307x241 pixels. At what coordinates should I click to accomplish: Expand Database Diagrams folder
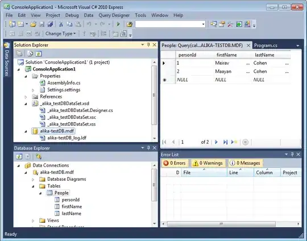click(x=33, y=180)
